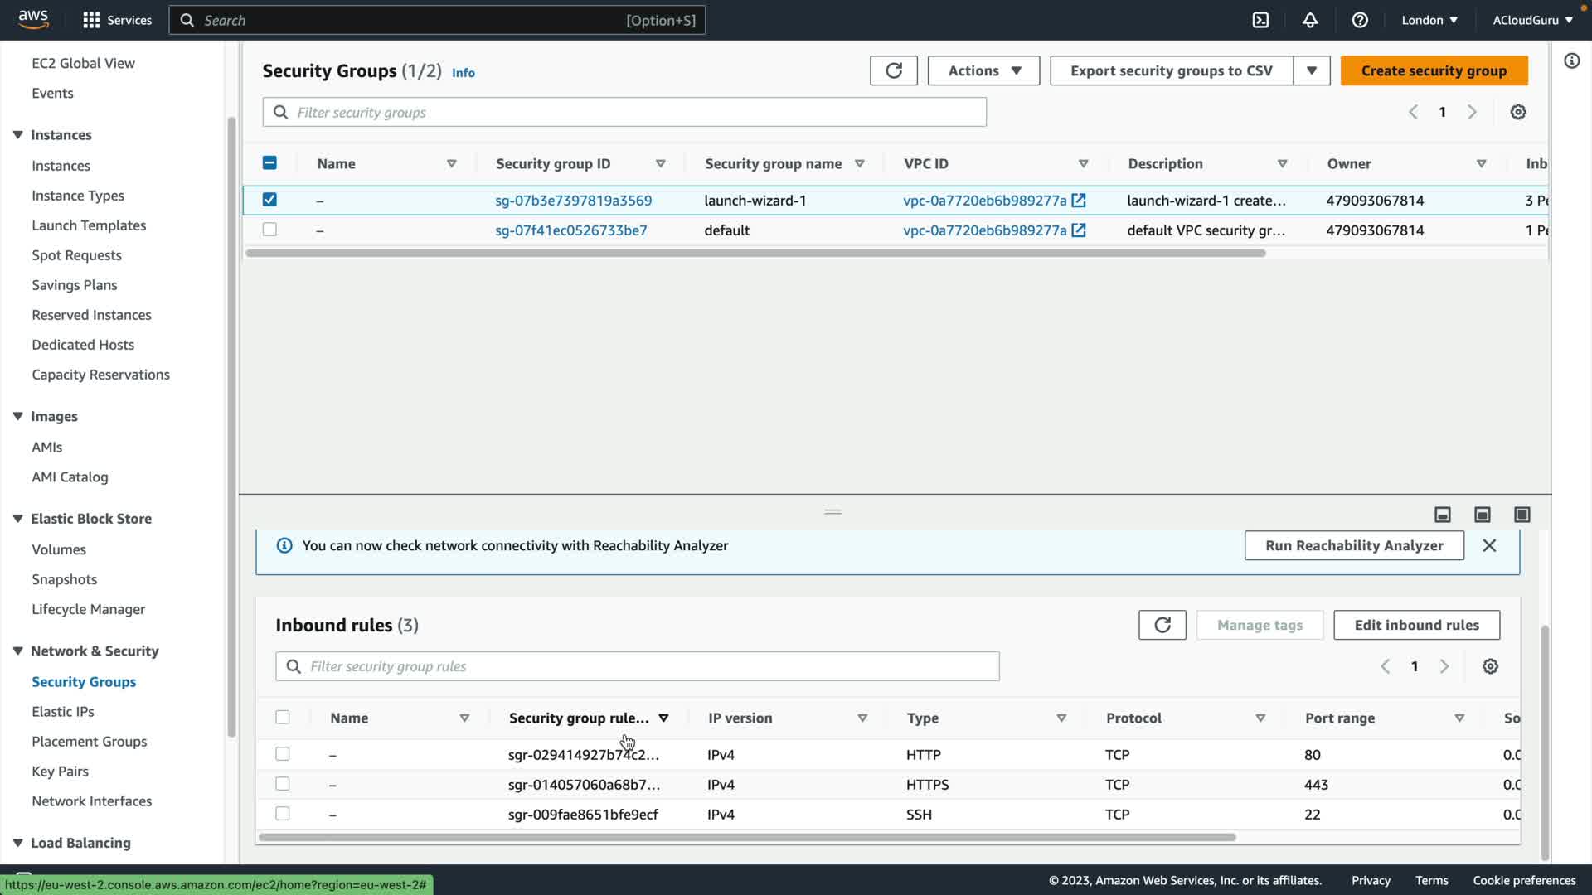Image resolution: width=1592 pixels, height=895 pixels.
Task: Open the Actions dropdown
Action: [x=983, y=70]
